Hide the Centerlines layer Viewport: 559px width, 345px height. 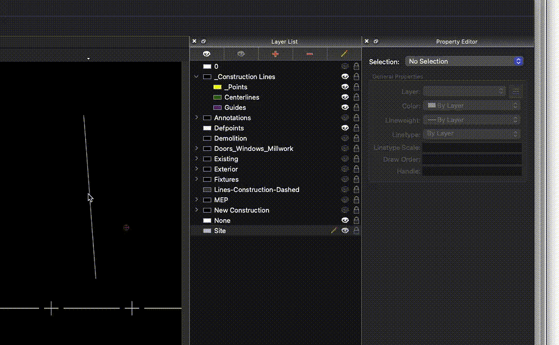coord(345,97)
